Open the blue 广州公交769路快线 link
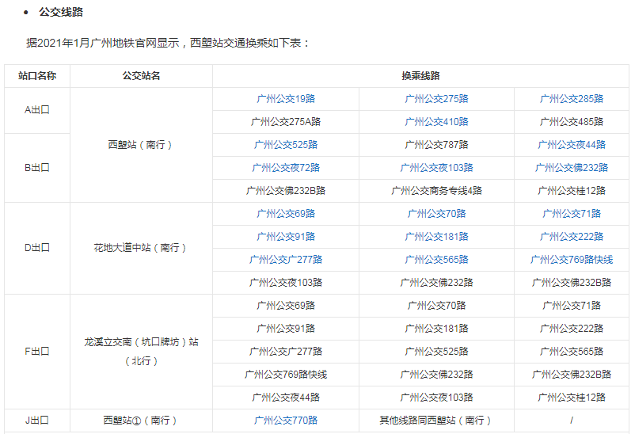635x434 pixels. 571,260
